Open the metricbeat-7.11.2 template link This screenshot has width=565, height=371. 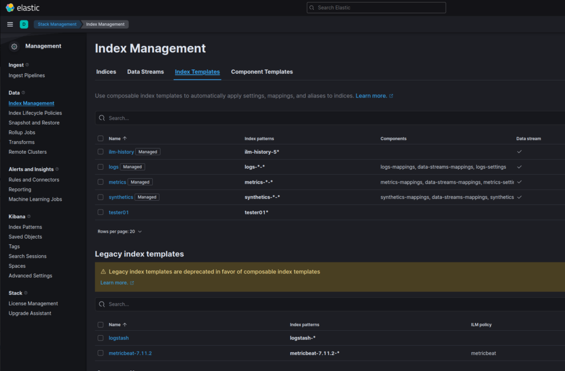(x=130, y=353)
